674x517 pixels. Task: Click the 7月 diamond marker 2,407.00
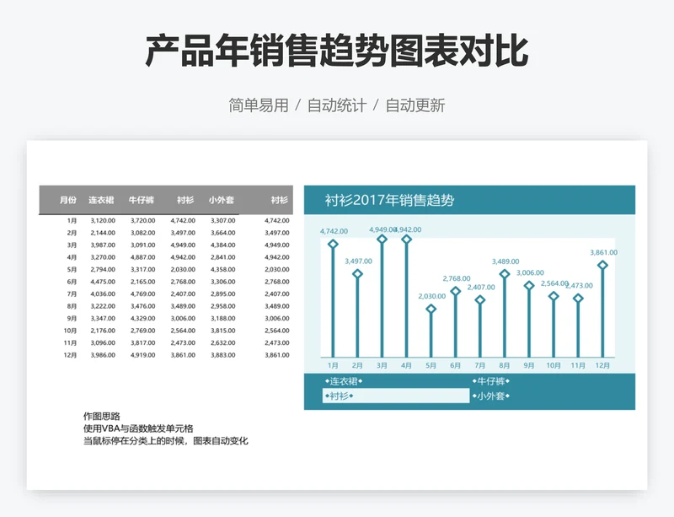pos(480,299)
